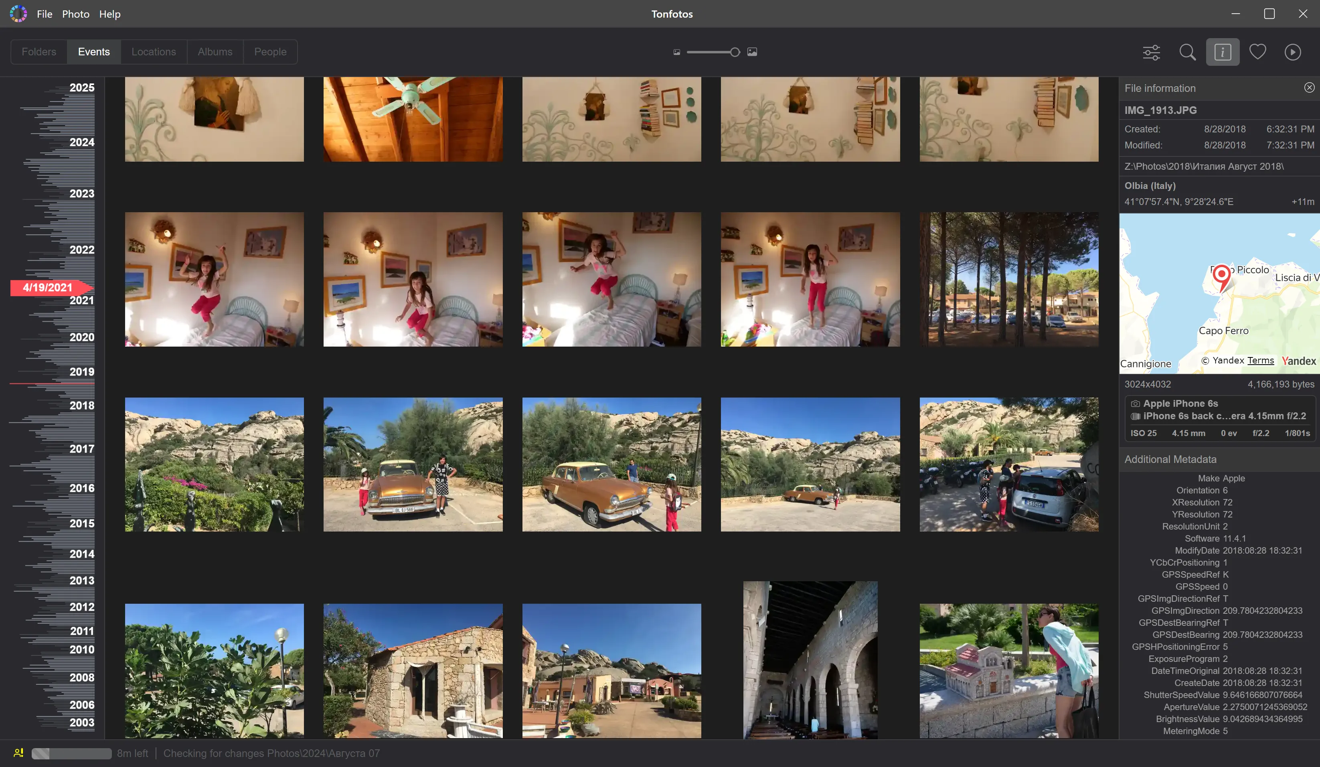The width and height of the screenshot is (1320, 767).
Task: Click the red map location pin
Action: click(x=1221, y=275)
